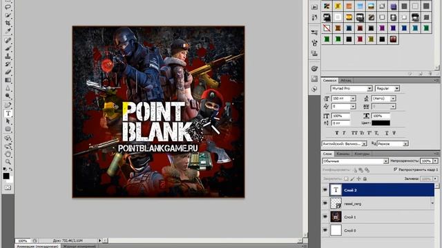Open the kerning dropdown showing 0
Image resolution: width=442 pixels, height=248 pixels.
(353, 106)
